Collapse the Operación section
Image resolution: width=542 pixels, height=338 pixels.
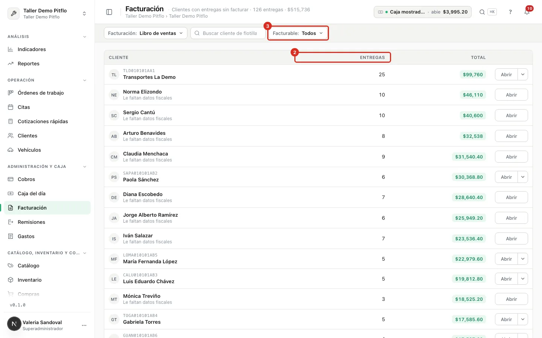tap(85, 80)
